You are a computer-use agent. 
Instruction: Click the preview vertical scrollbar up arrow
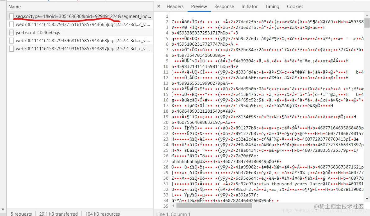[x=367, y=15]
